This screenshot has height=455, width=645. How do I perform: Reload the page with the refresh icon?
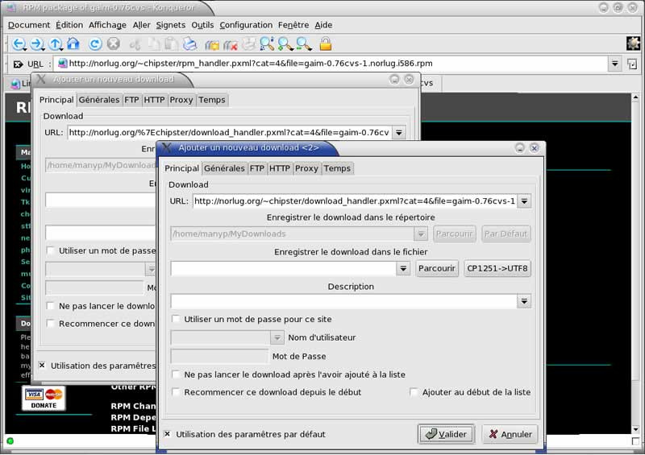coord(95,43)
